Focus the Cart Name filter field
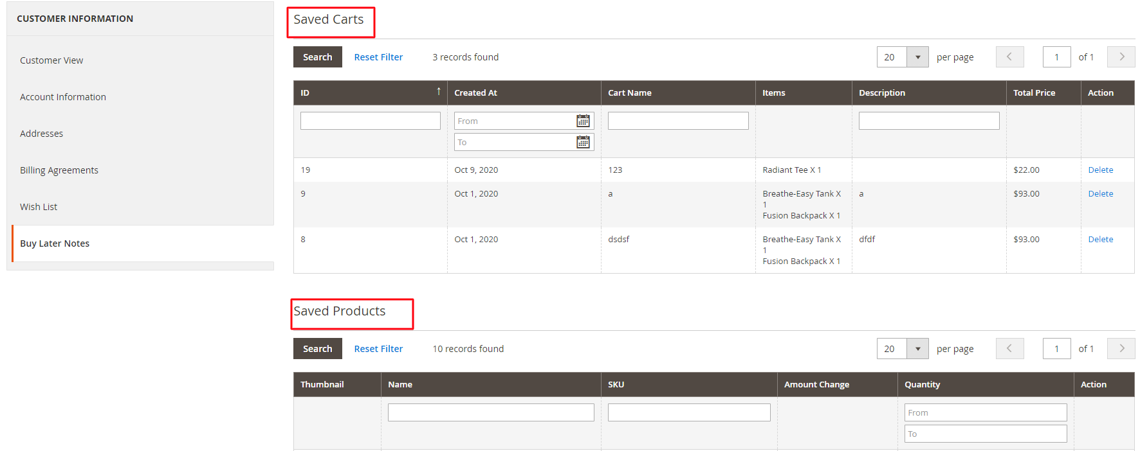 coord(677,121)
